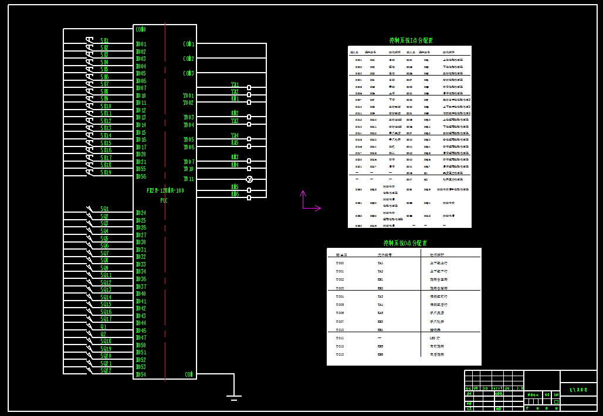Select the "COM0" terminal label
Screen dimensions: 603x416
pos(141,29)
